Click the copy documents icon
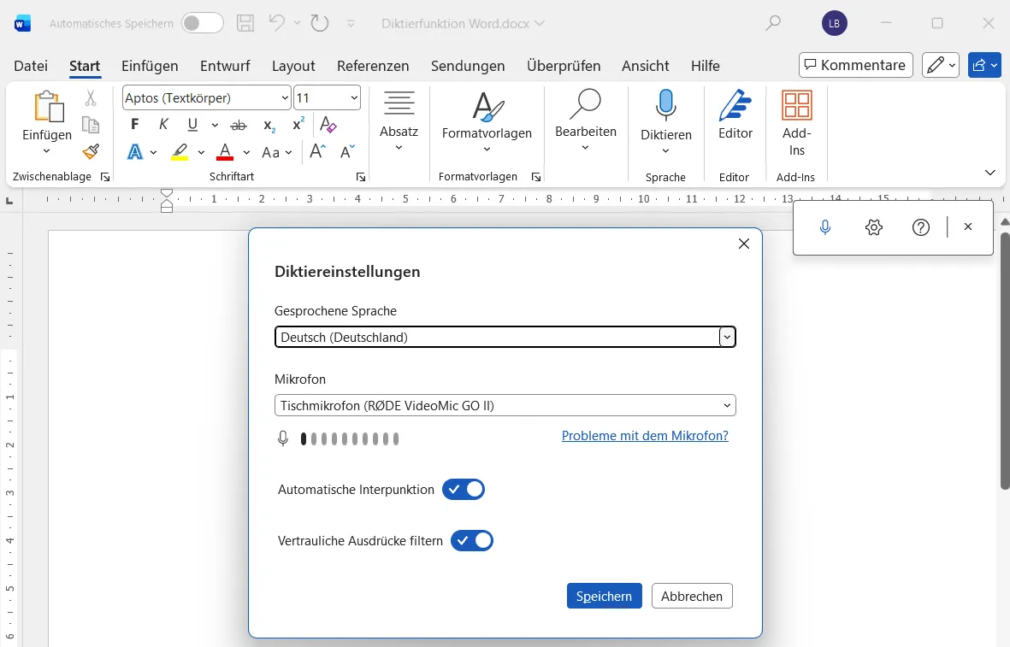This screenshot has height=647, width=1010. pos(91,125)
